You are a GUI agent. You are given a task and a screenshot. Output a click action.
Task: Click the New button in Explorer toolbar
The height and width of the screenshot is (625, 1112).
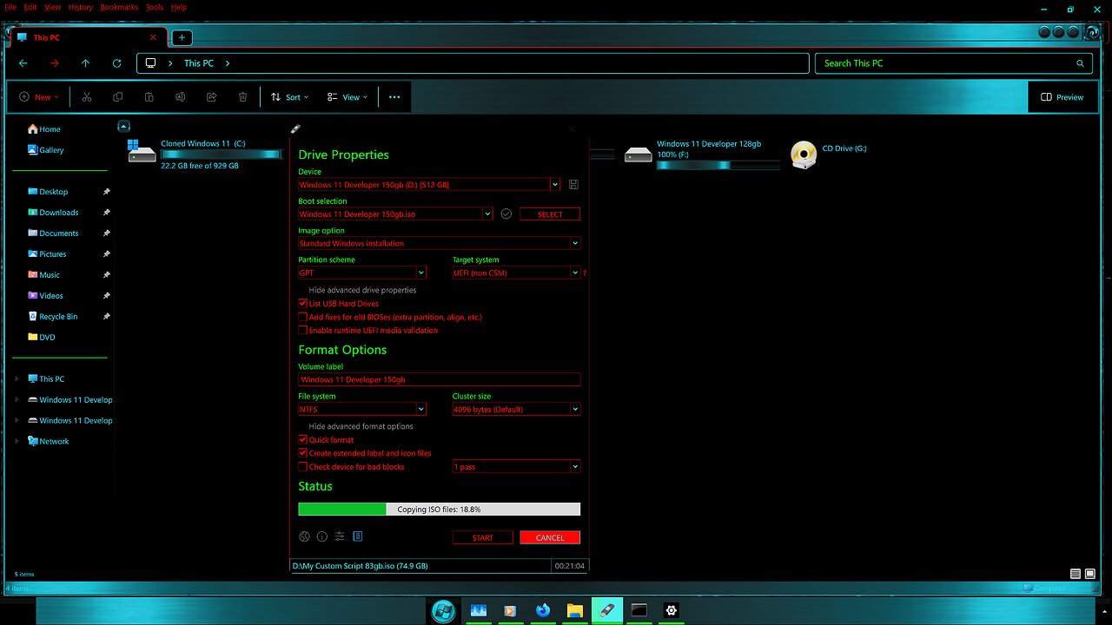tap(39, 97)
